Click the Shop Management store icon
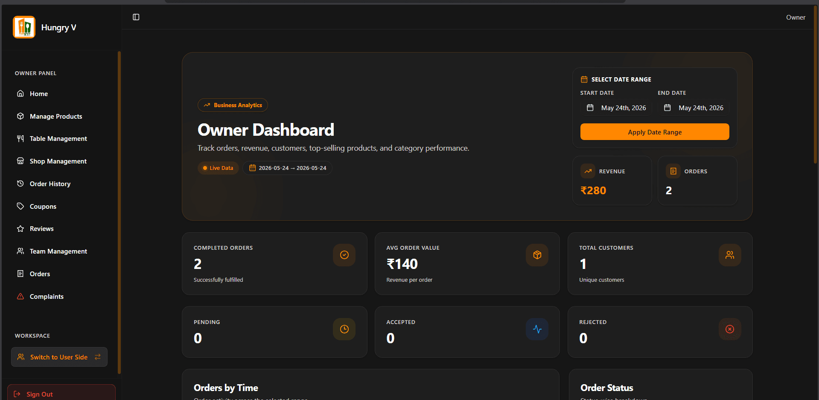Viewport: 819px width, 400px height. coord(20,161)
